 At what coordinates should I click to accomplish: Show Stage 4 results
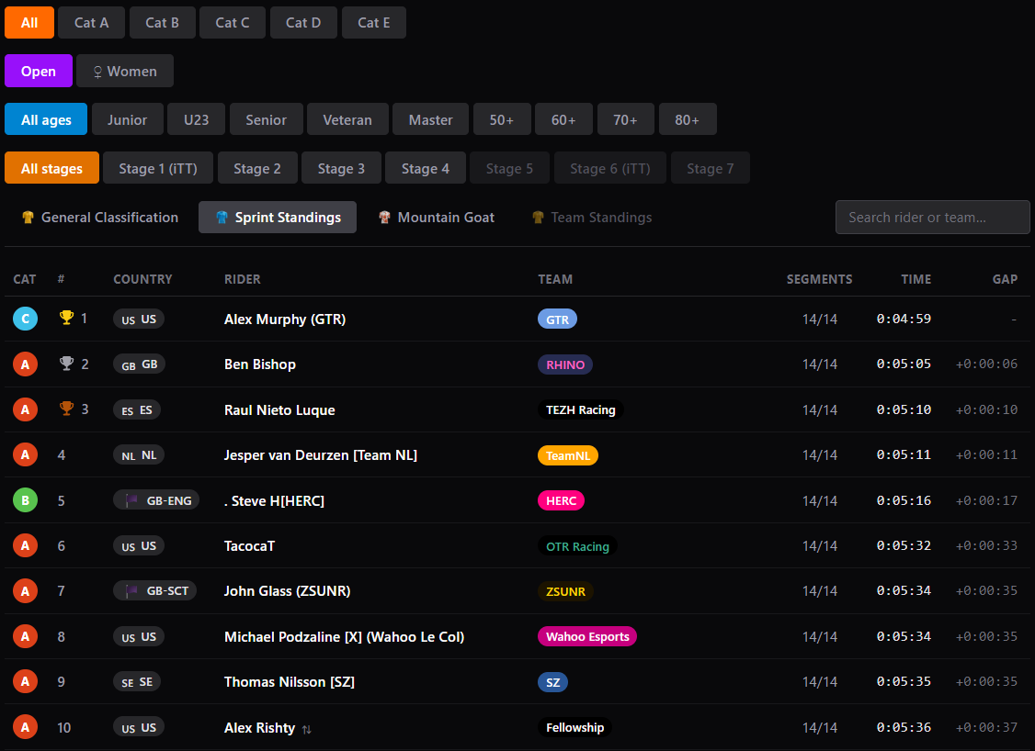click(425, 168)
